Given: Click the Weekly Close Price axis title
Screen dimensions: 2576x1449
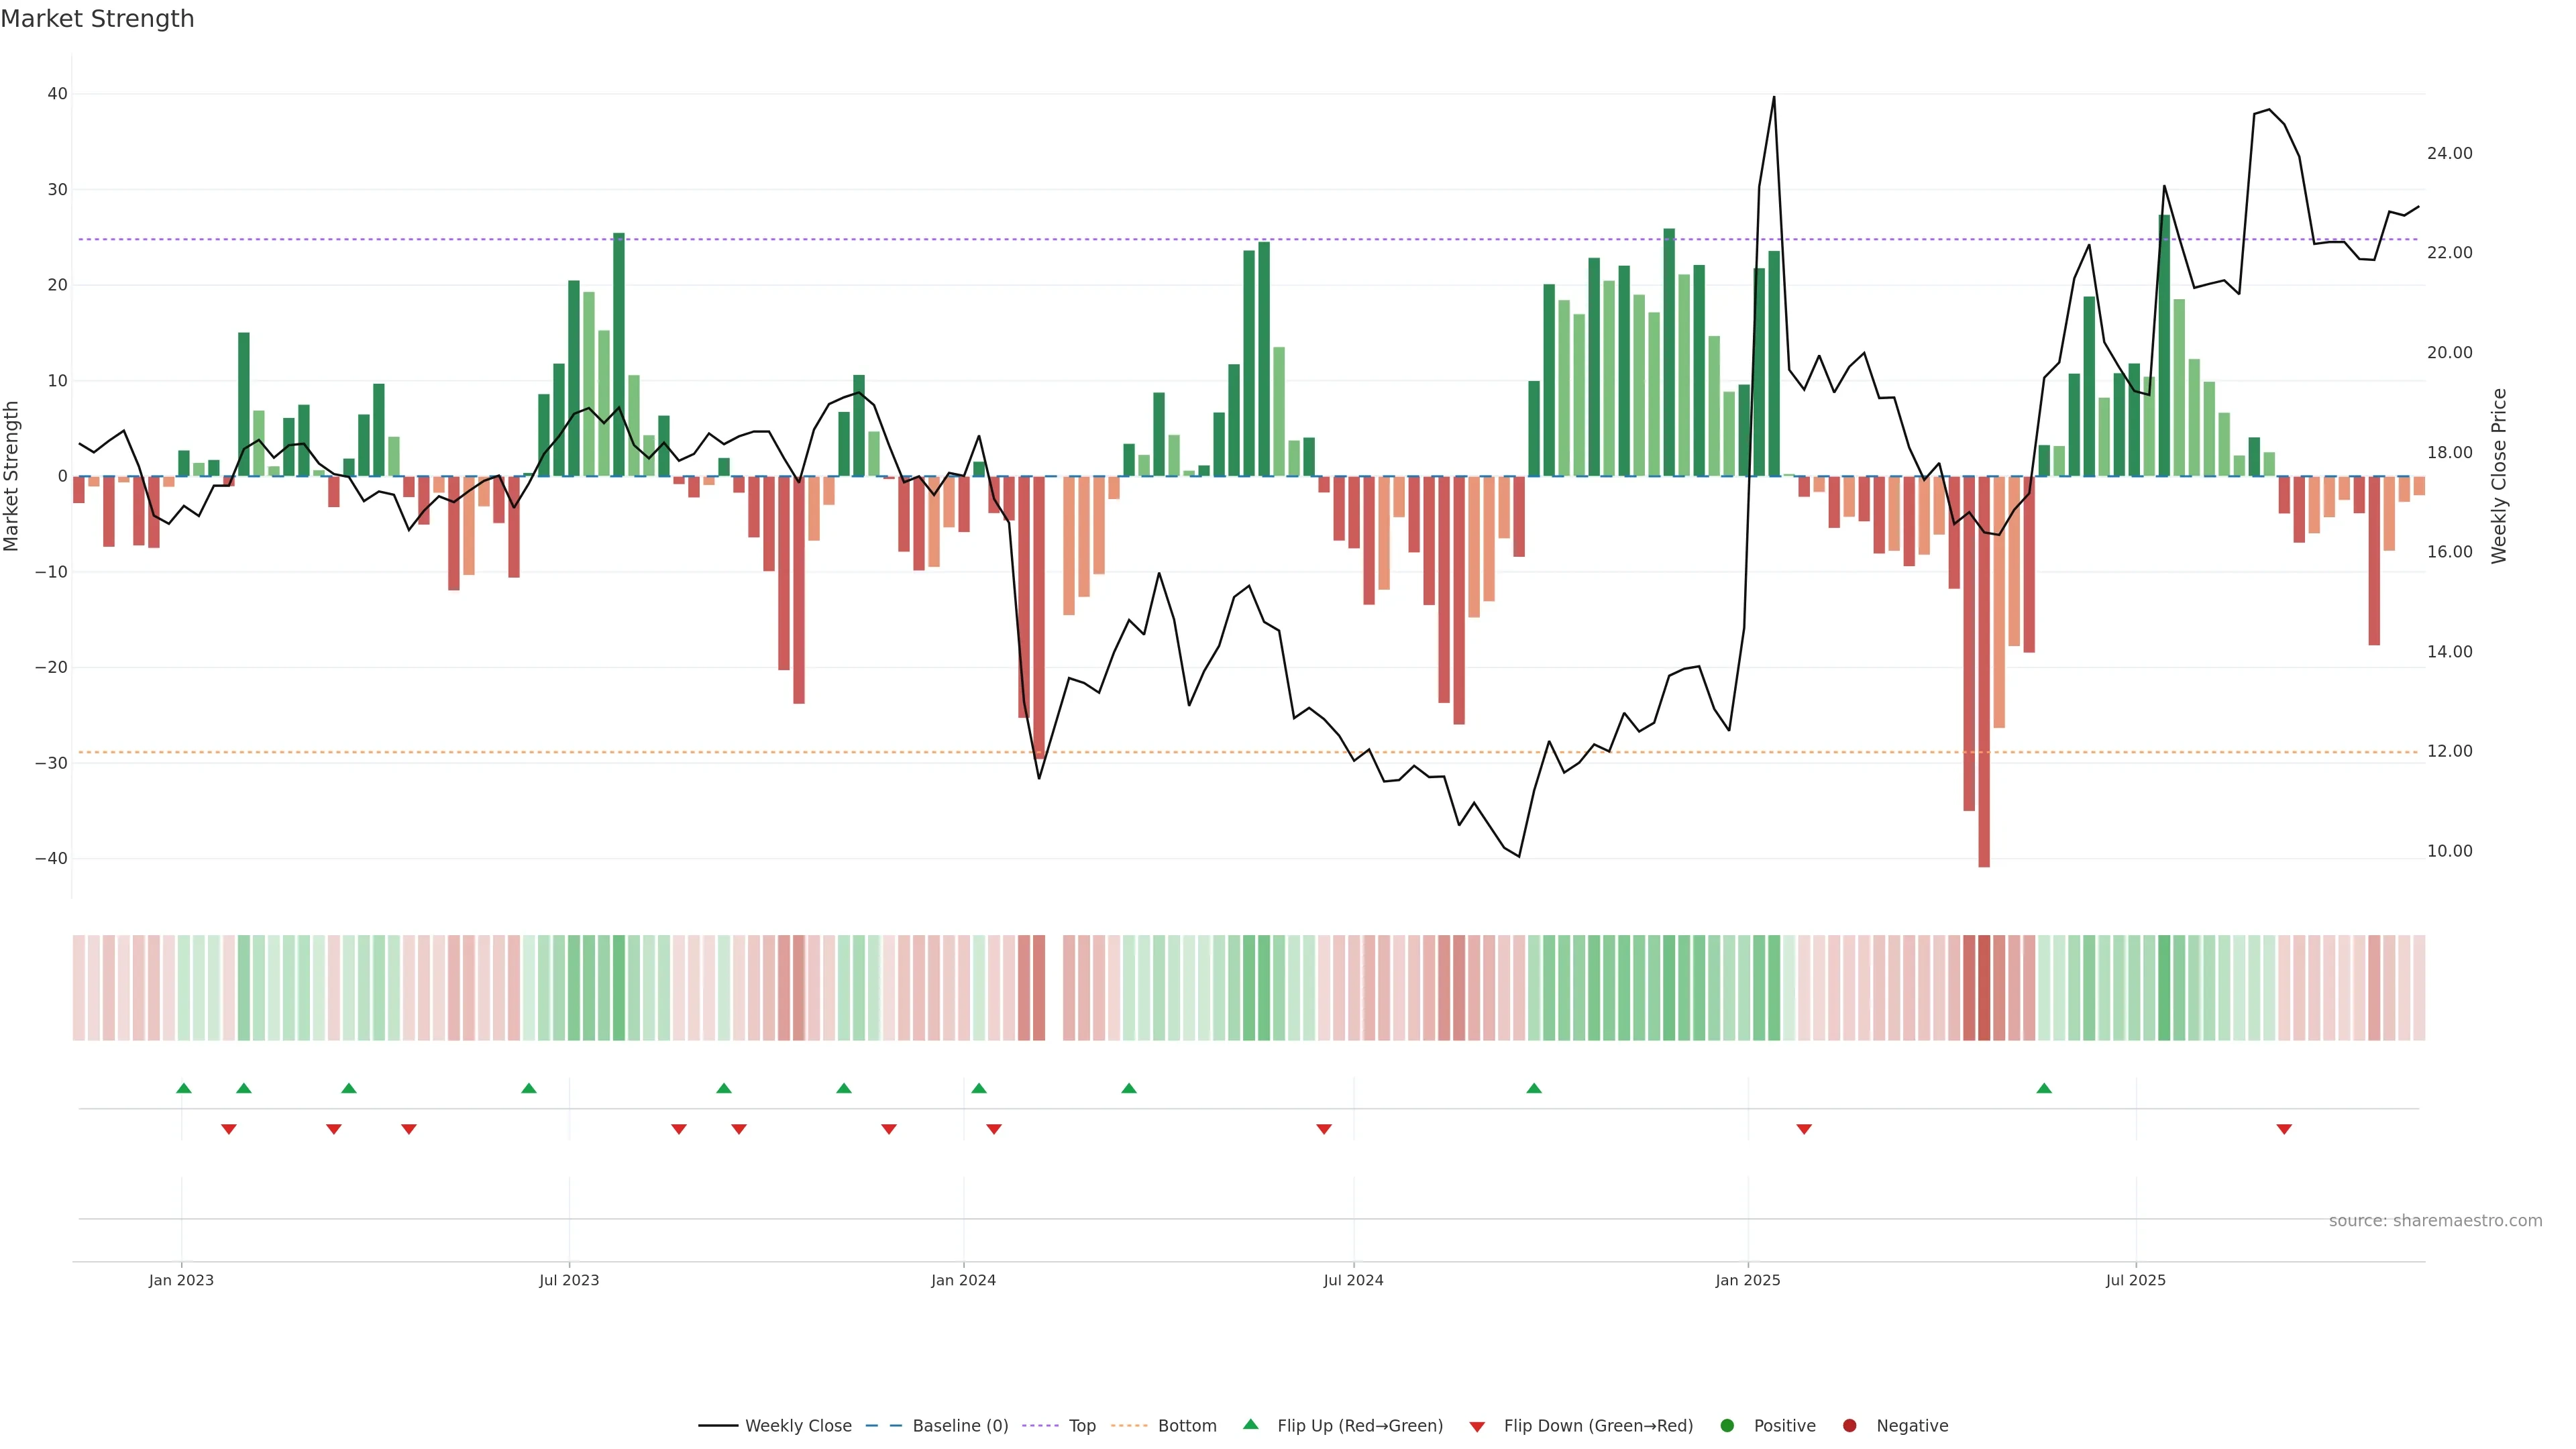Looking at the screenshot, I should tap(2499, 476).
